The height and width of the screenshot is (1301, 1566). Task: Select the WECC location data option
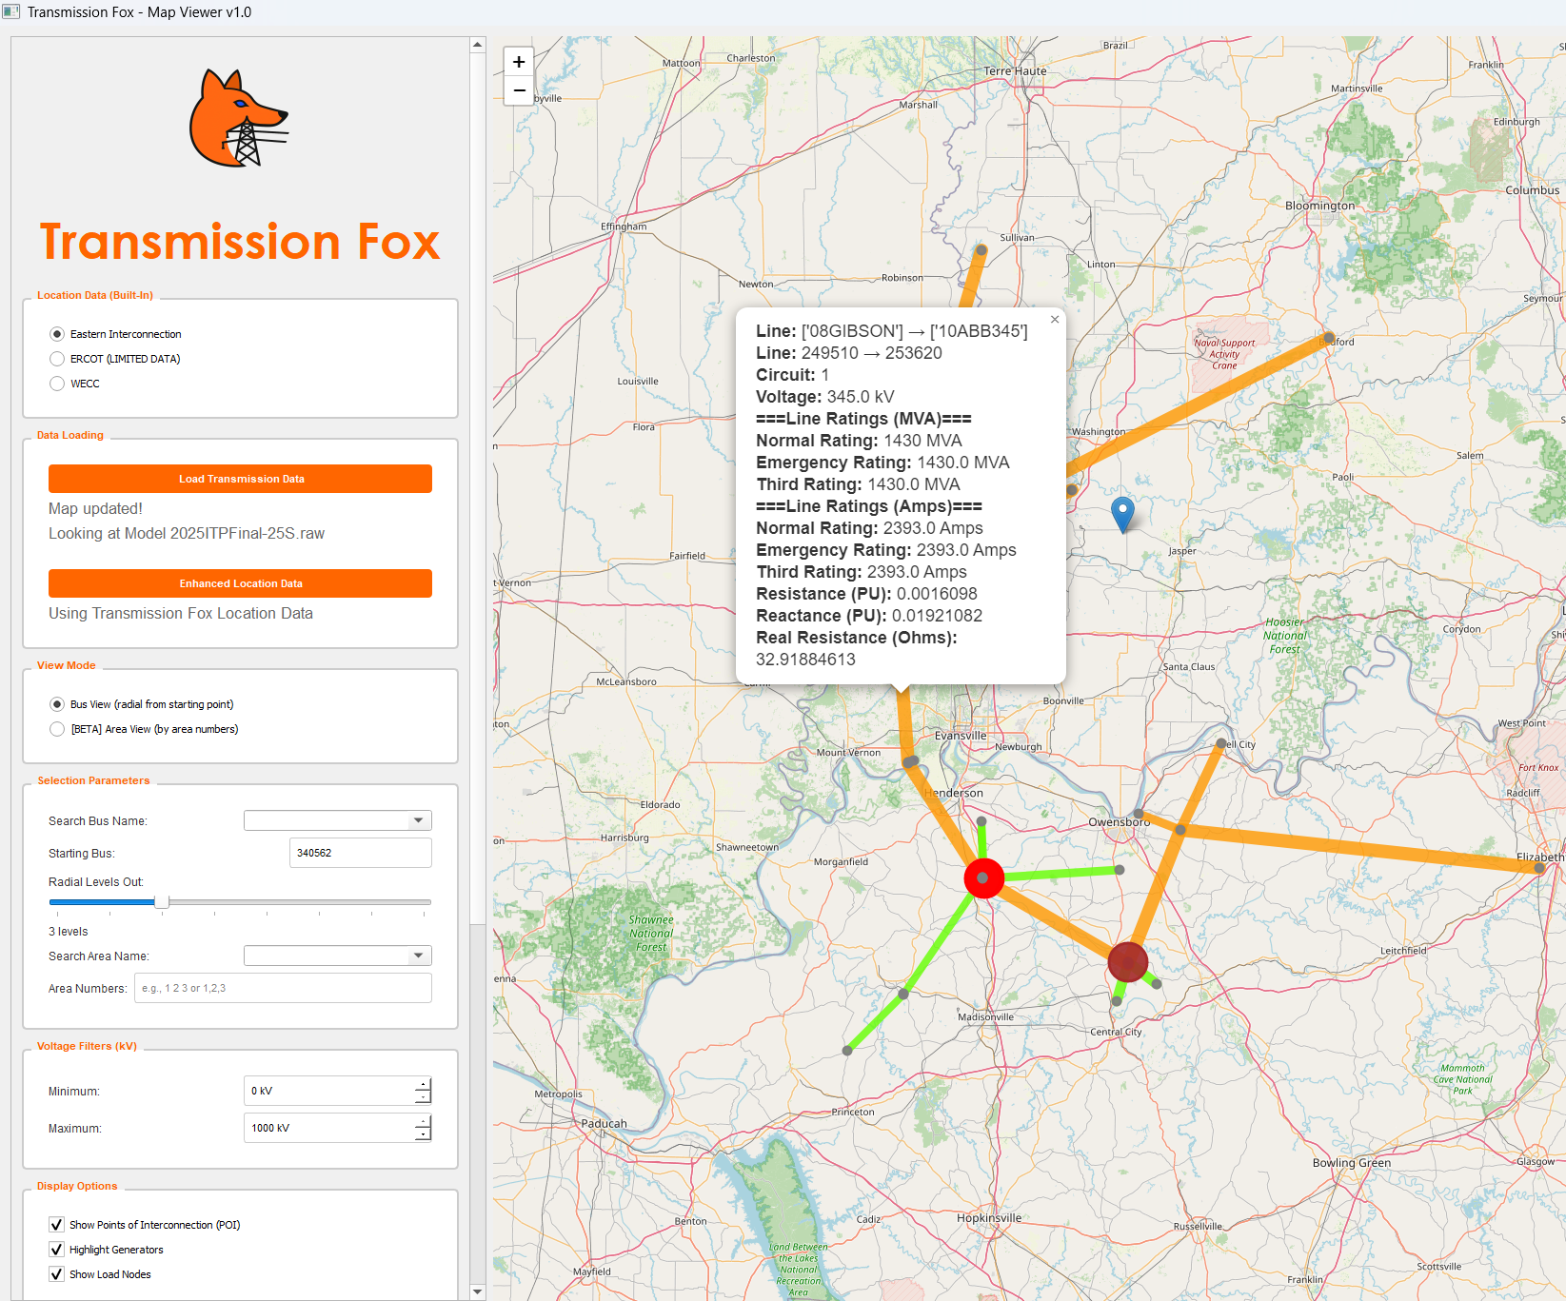tap(57, 384)
